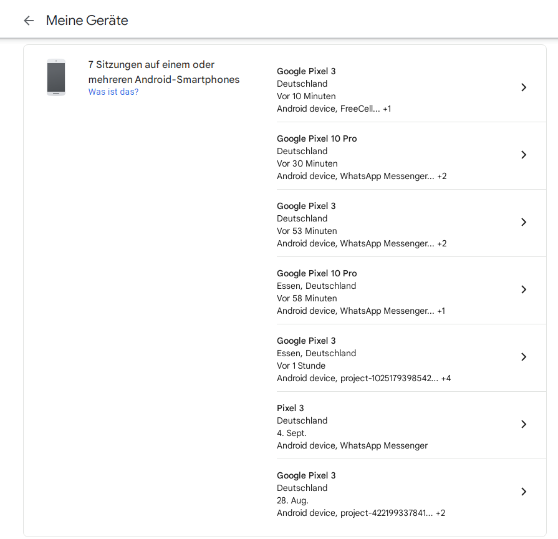This screenshot has width=558, height=539.
Task: Click chevron for Pixel 10 Pro 'Vor 58 Minuten'
Action: click(524, 289)
